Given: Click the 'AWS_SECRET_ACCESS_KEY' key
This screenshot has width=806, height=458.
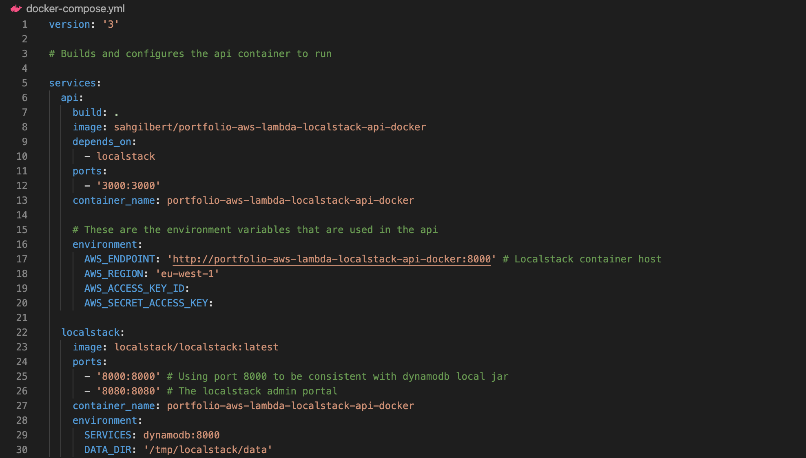Looking at the screenshot, I should (146, 303).
